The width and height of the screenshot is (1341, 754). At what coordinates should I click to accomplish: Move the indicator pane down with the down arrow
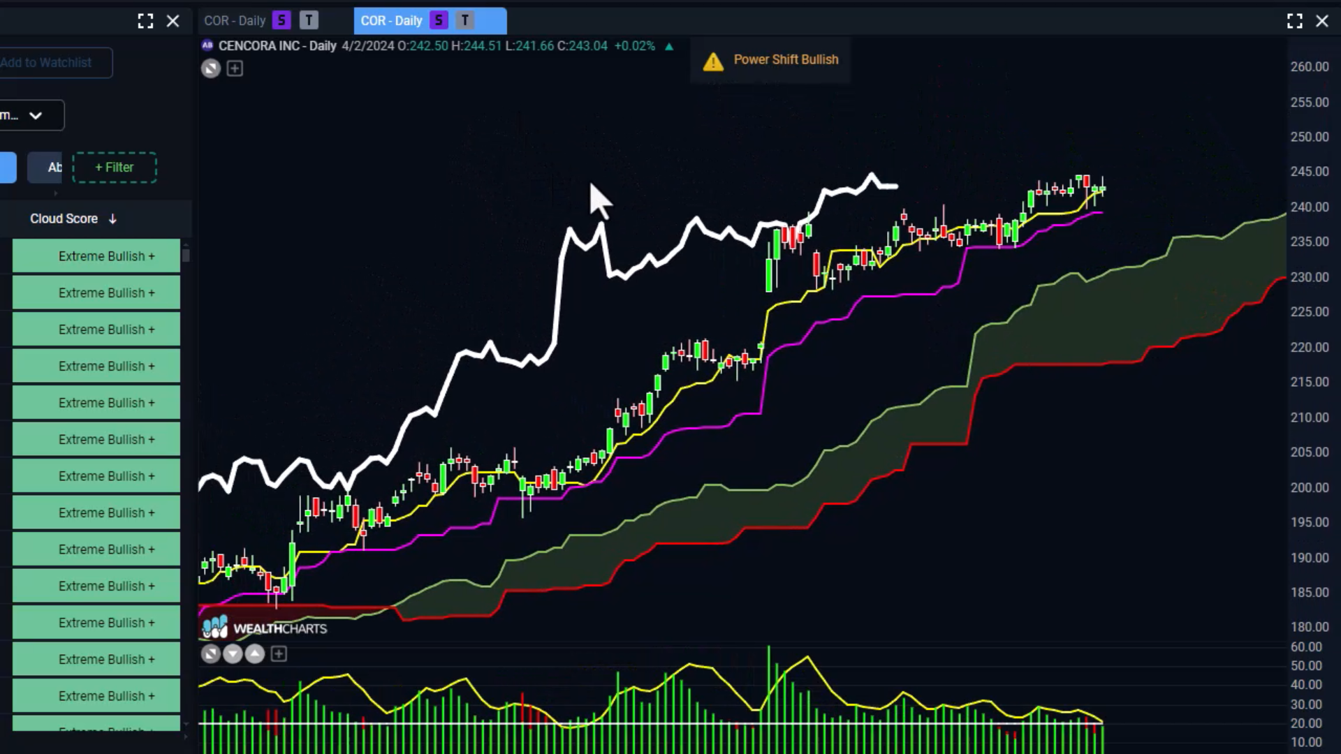(233, 654)
